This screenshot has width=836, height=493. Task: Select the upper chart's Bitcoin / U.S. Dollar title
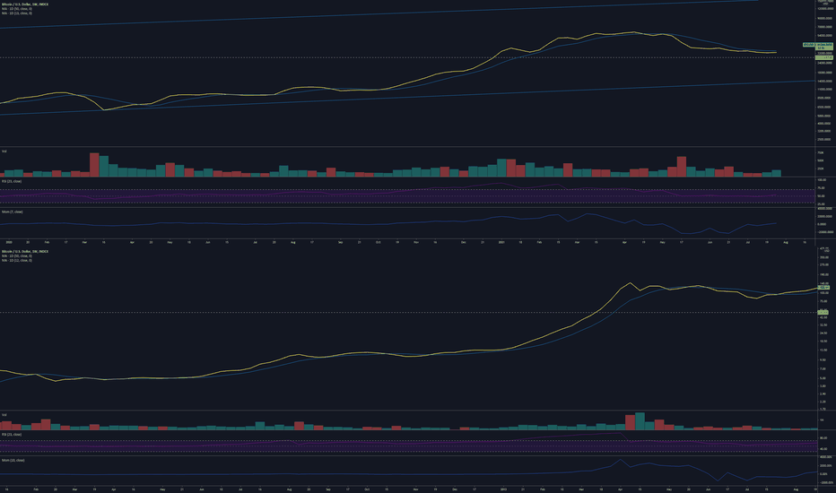coord(25,4)
